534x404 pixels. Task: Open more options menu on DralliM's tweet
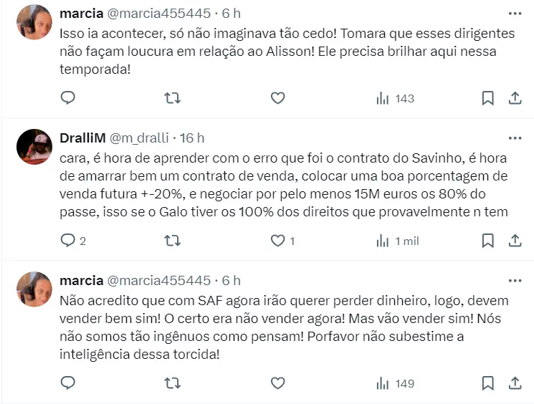[515, 138]
